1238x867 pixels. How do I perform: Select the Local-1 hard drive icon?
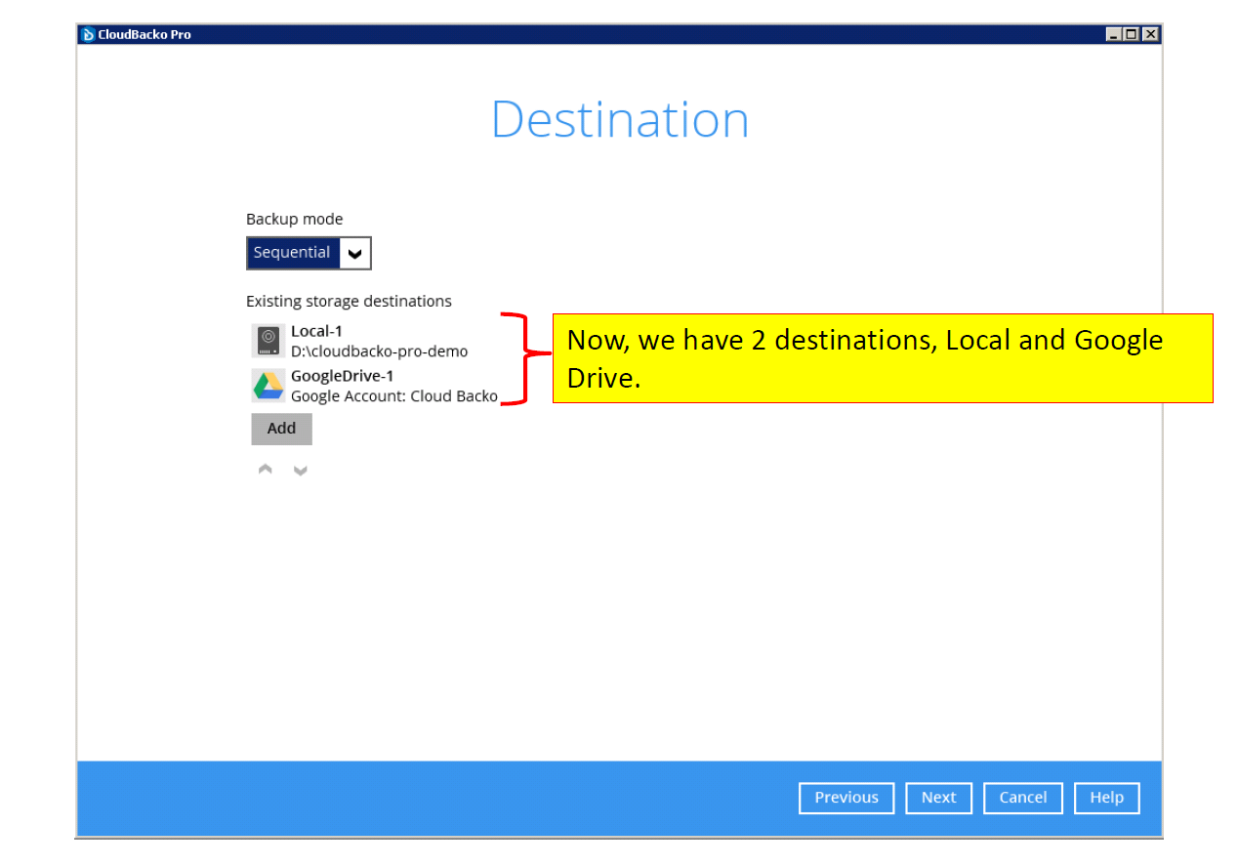pyautogui.click(x=268, y=341)
